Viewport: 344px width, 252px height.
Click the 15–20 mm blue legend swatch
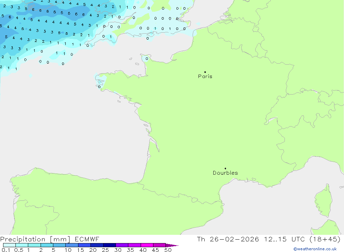point(84,245)
